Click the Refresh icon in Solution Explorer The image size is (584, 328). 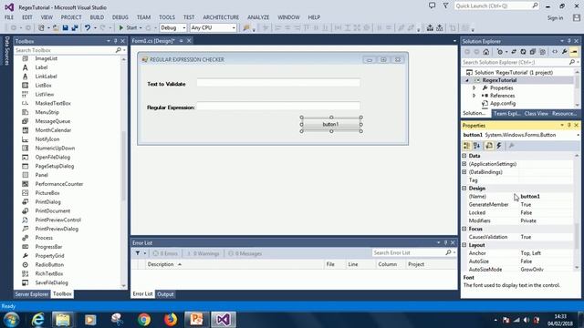(523, 52)
